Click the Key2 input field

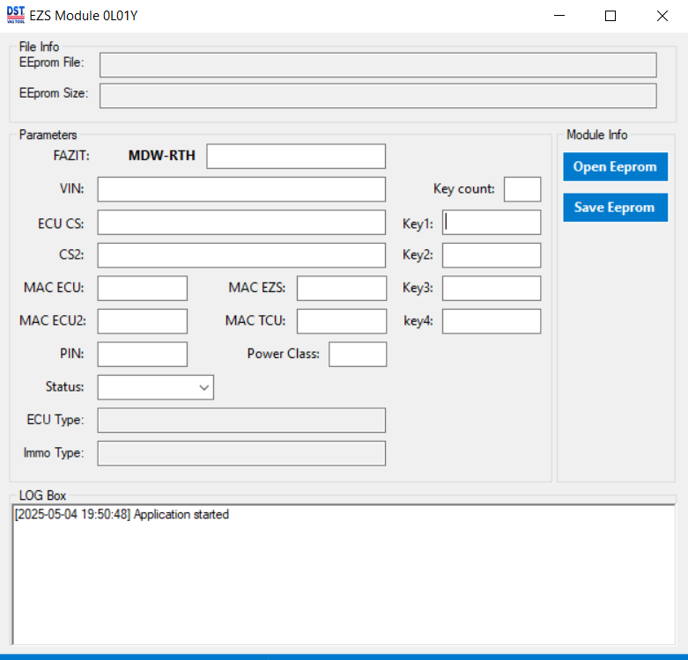pyautogui.click(x=492, y=255)
